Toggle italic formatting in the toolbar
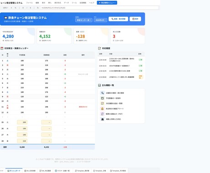210x173 pixels. click(27, 8)
